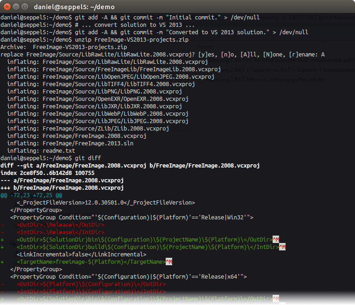Click the inflating LibPNG.2008.vcxproj line
The height and width of the screenshot is (305, 355).
(94, 92)
